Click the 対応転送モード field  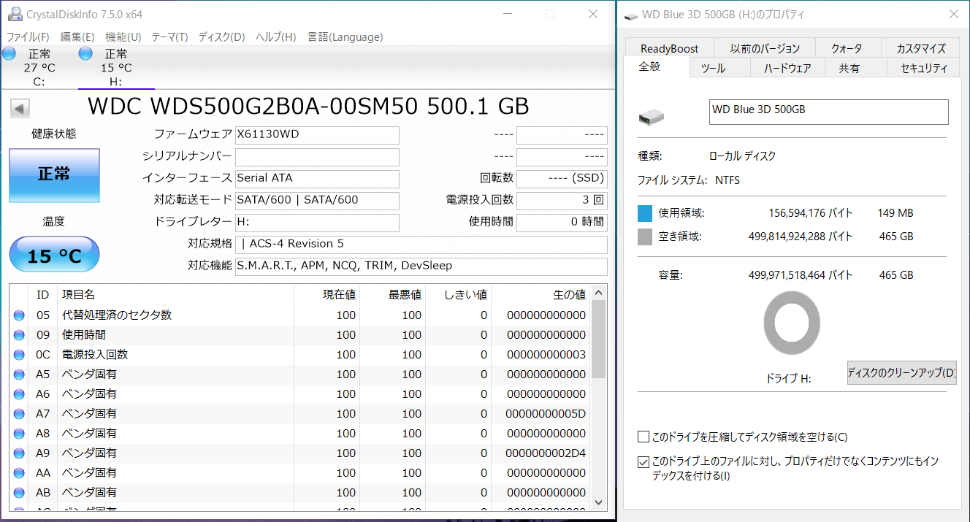tap(317, 201)
